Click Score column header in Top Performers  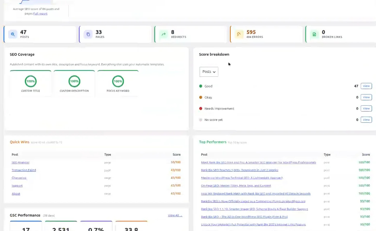(366, 155)
